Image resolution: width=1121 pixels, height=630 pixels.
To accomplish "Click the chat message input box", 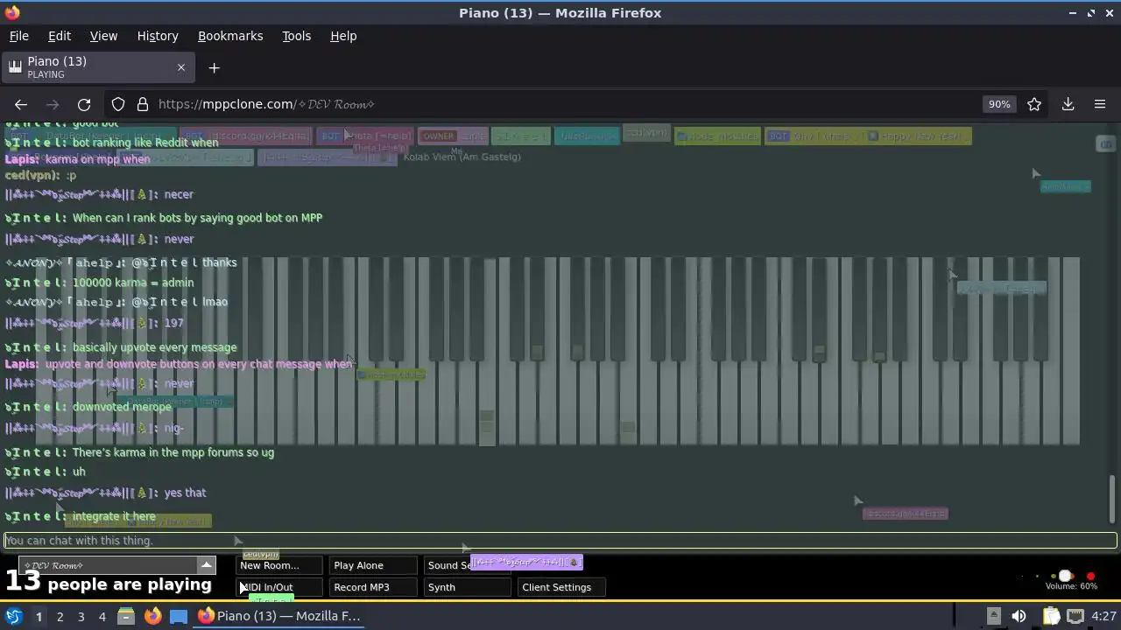I will 560,541.
